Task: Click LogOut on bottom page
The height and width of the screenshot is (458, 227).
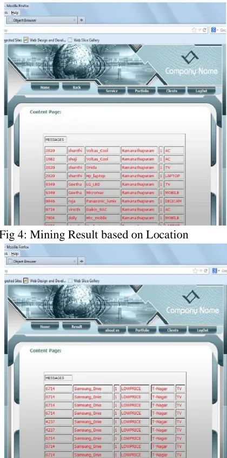Action: pos(203,330)
